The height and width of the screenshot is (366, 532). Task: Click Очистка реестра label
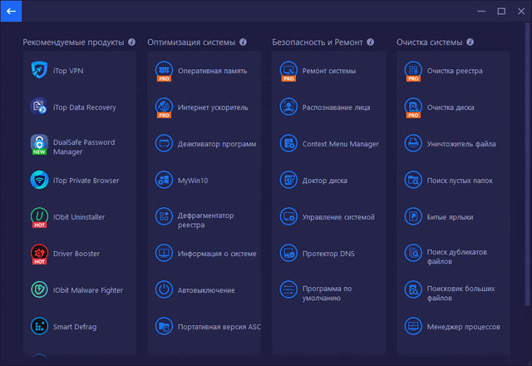(x=455, y=71)
